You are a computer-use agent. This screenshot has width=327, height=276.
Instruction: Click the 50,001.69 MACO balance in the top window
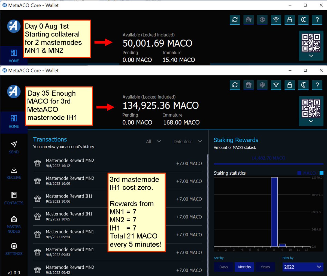point(158,43)
